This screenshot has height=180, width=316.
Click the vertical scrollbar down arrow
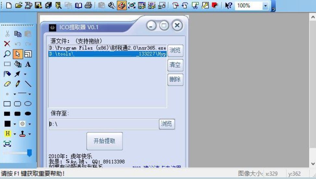coord(312,163)
